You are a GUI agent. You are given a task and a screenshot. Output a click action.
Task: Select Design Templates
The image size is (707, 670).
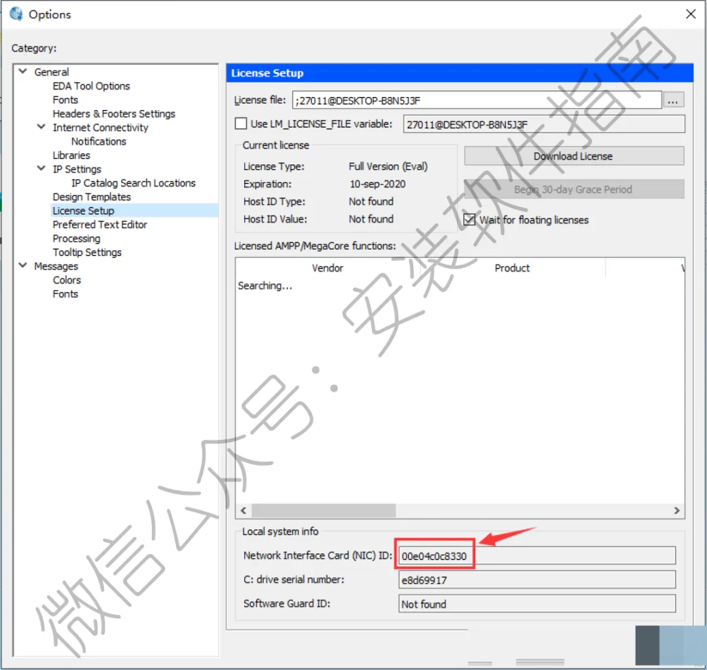[x=92, y=197]
